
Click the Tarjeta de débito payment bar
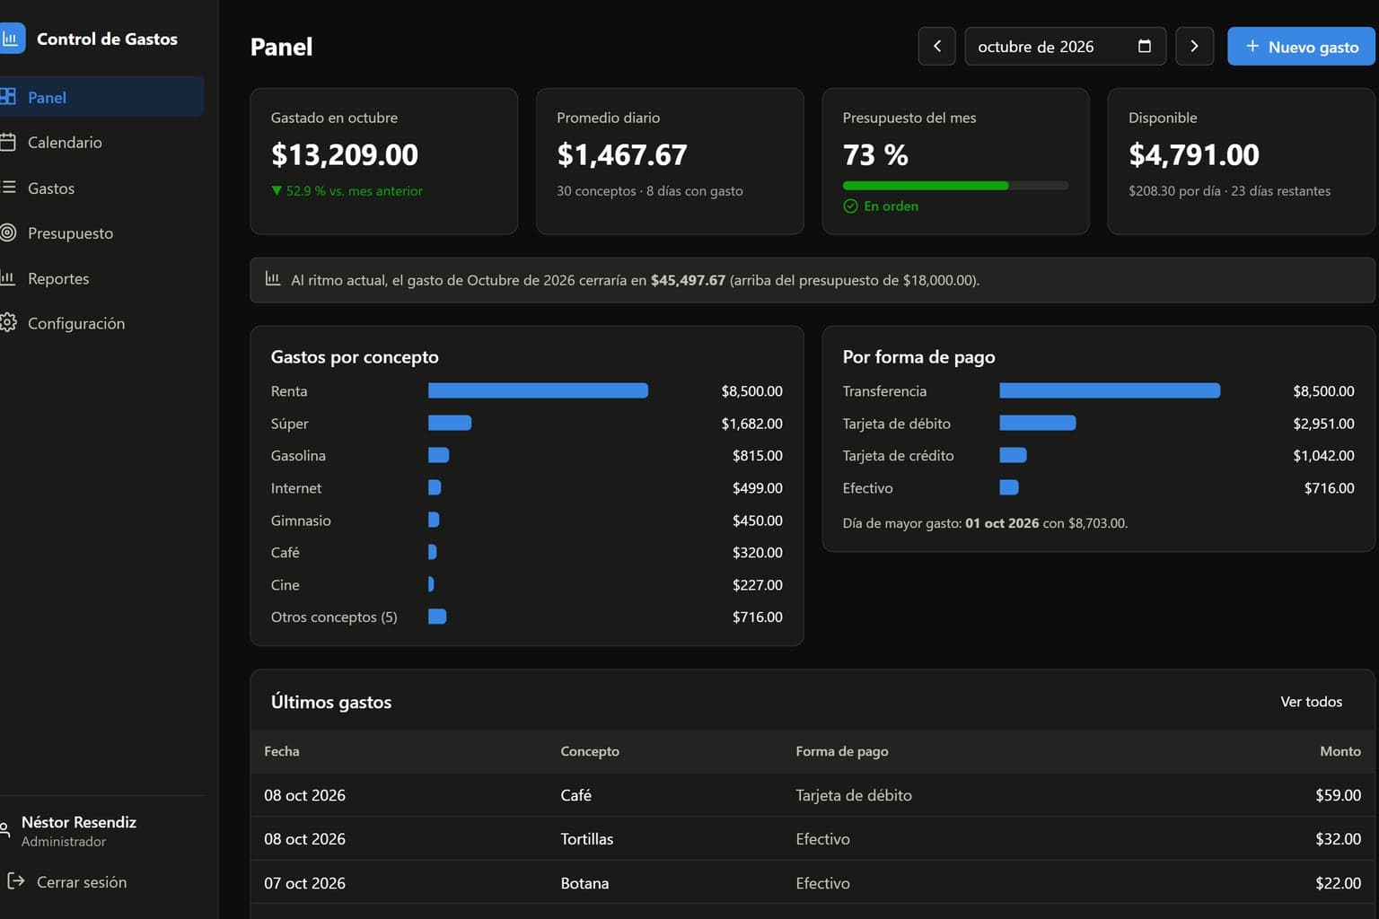pos(1038,423)
